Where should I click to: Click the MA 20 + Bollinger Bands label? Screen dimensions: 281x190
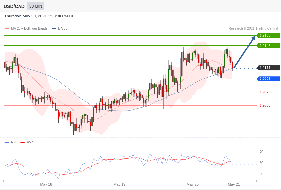coord(29,28)
